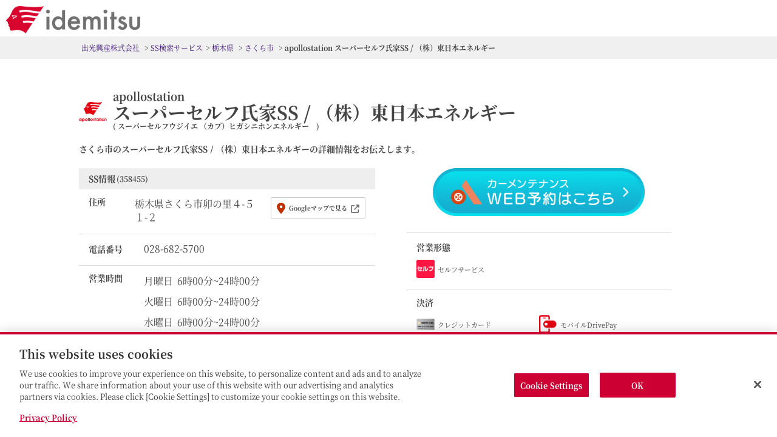
Task: Click the idemitsu logo in the header
Action: tap(73, 19)
